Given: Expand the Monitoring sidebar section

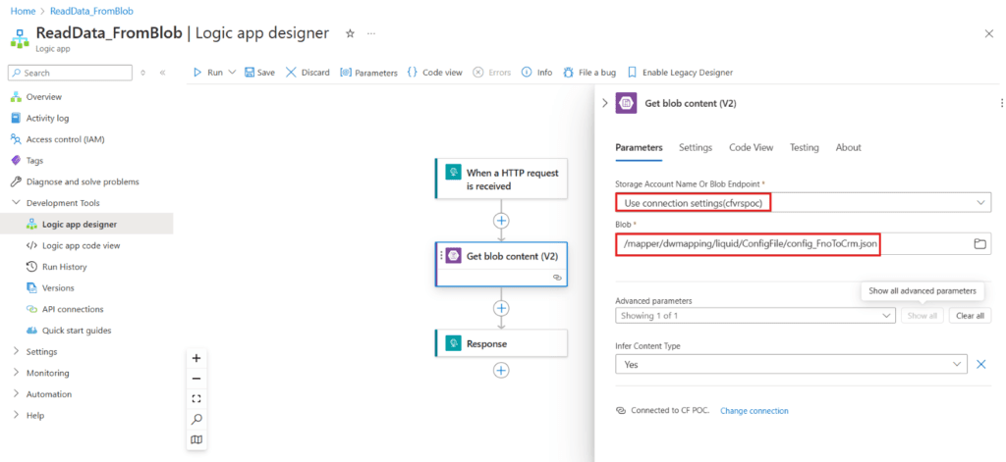Looking at the screenshot, I should (x=16, y=373).
